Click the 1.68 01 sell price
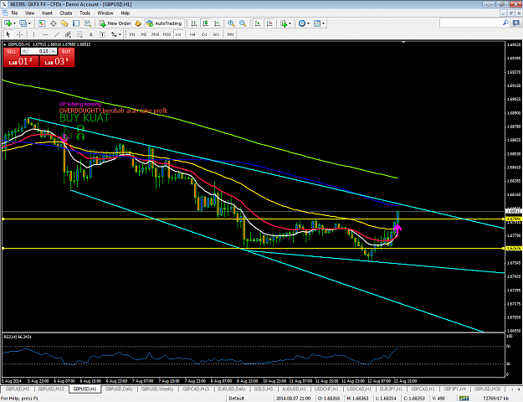523x402 pixels. pyautogui.click(x=21, y=61)
